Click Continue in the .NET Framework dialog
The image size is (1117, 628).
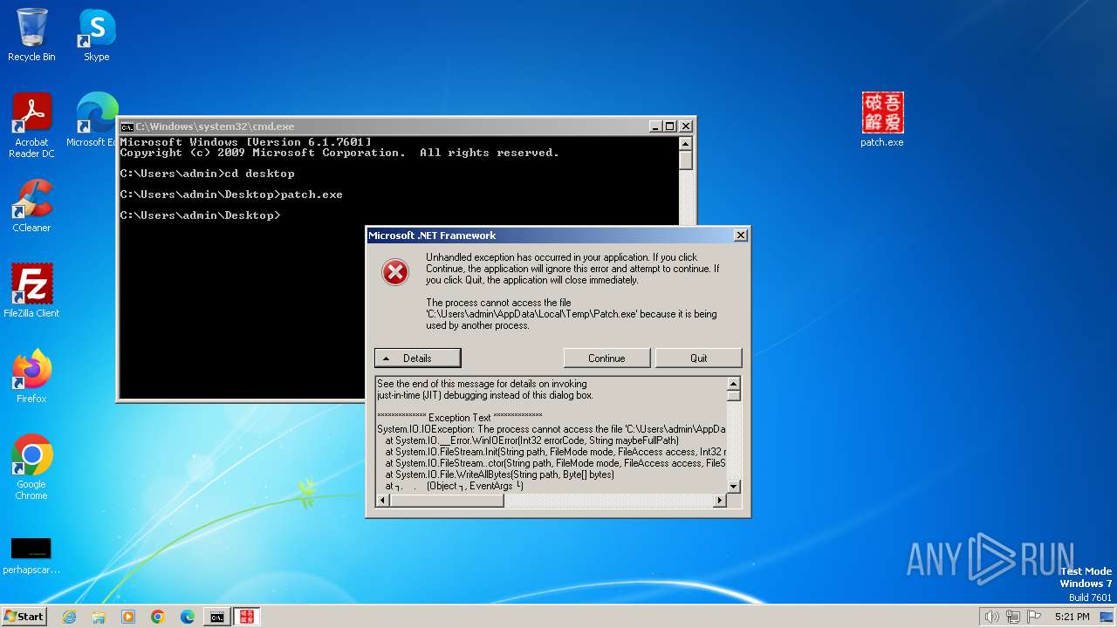pos(606,358)
